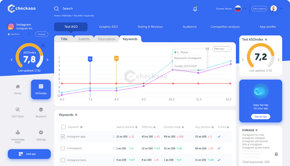290x166 pixels.
Task: Click the Avg. position info icon
Action: pos(213,127)
